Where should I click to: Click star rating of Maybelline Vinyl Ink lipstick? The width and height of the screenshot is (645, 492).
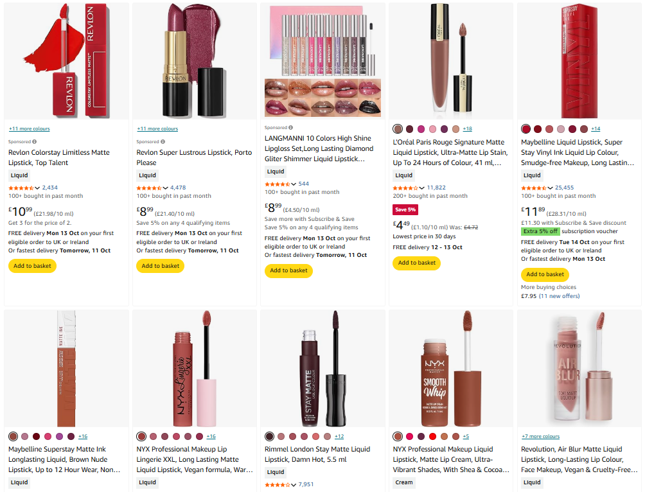click(534, 188)
